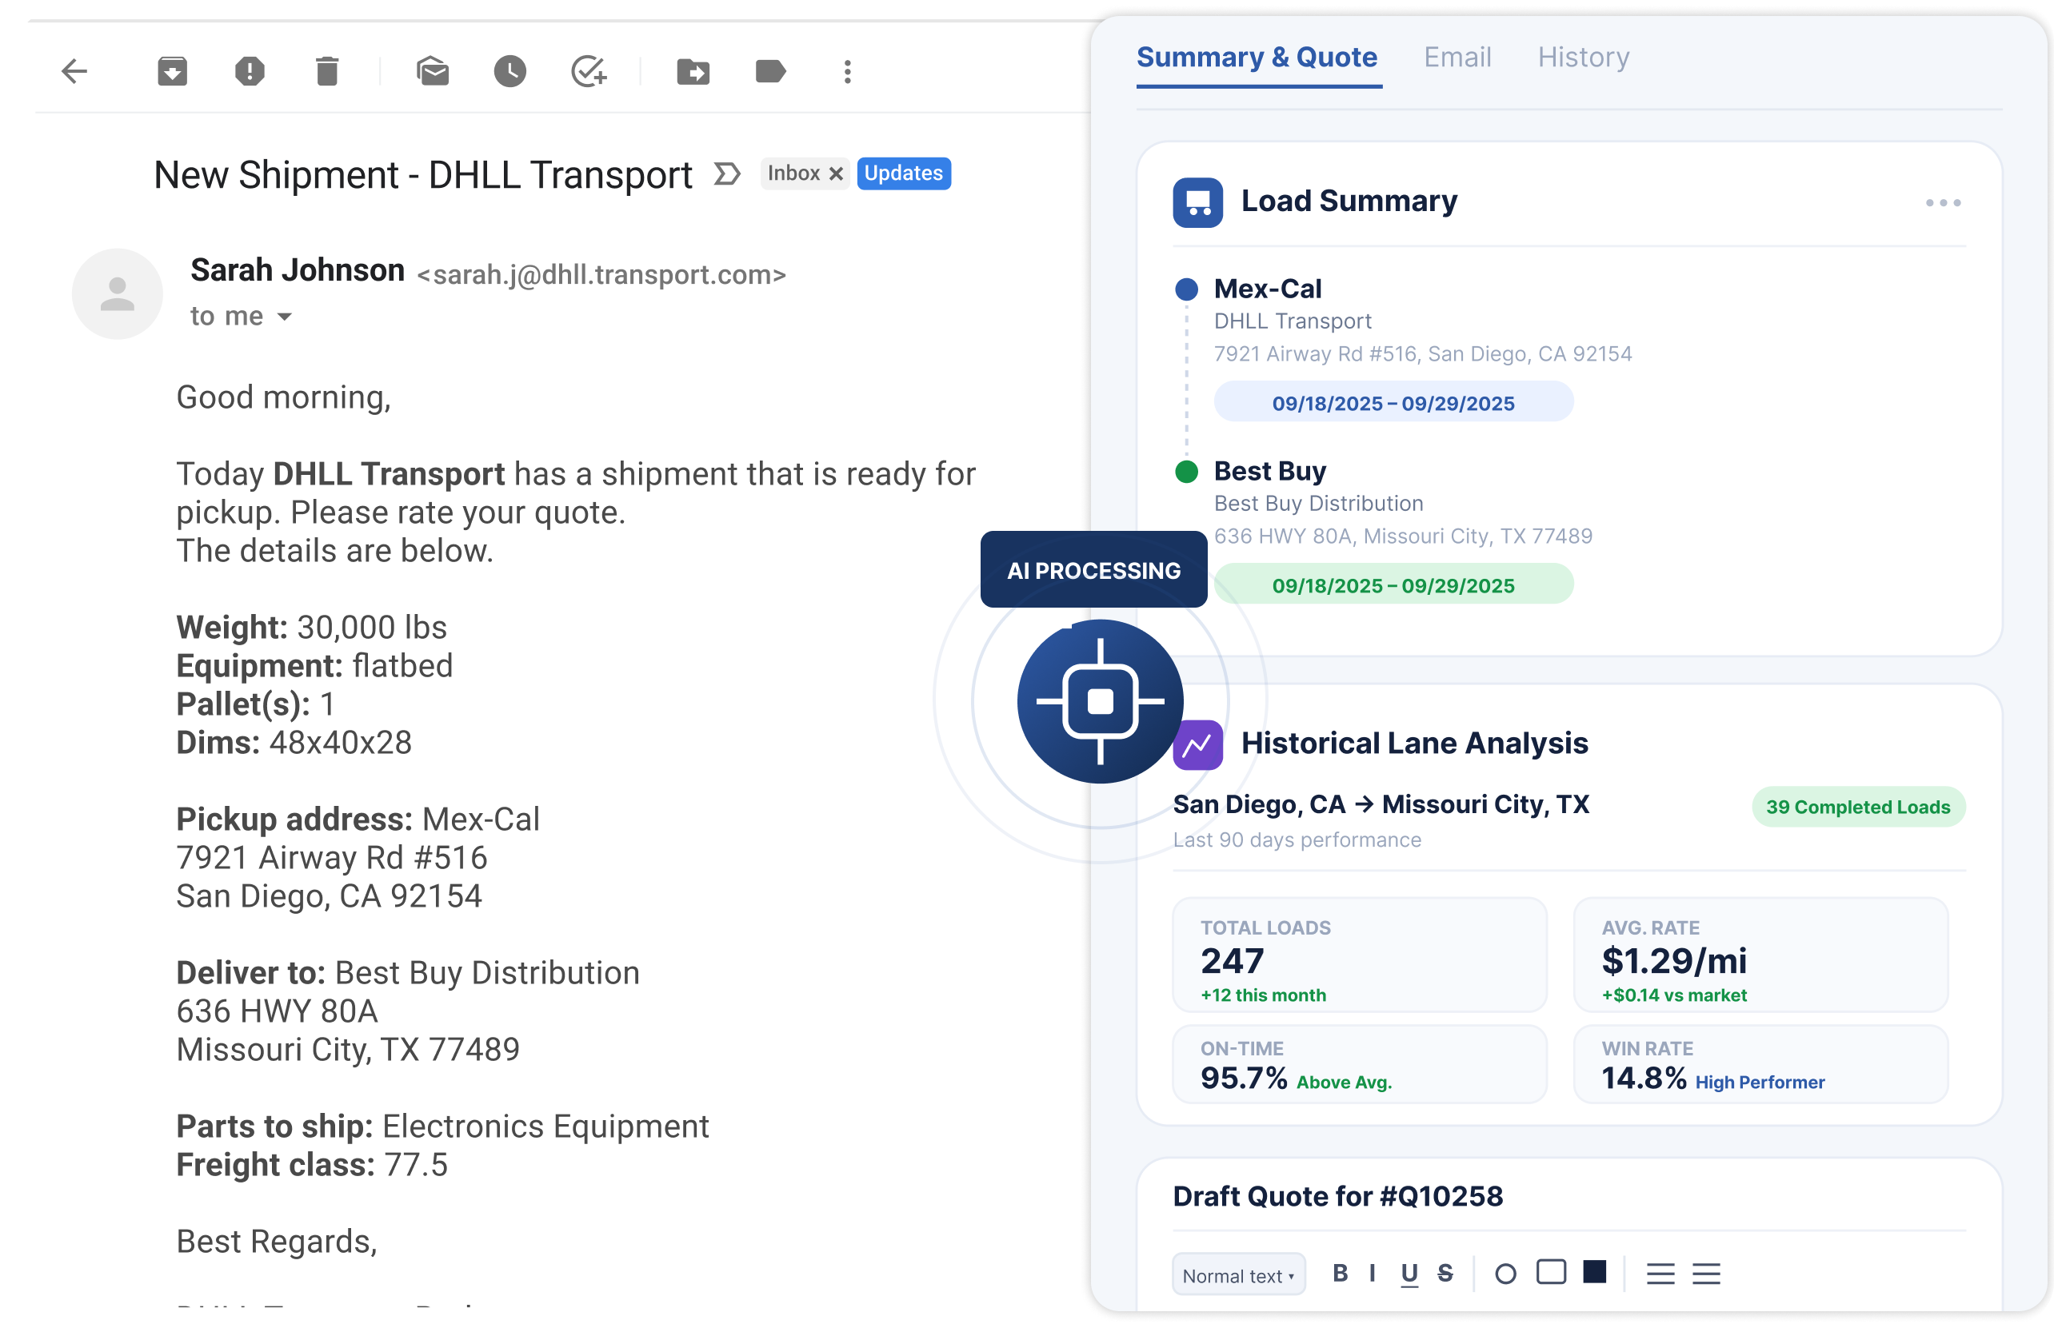2054x1324 pixels.
Task: Click '636 HWY 80A, Missouri City, TX 77489' summary address
Action: pyautogui.click(x=1403, y=536)
